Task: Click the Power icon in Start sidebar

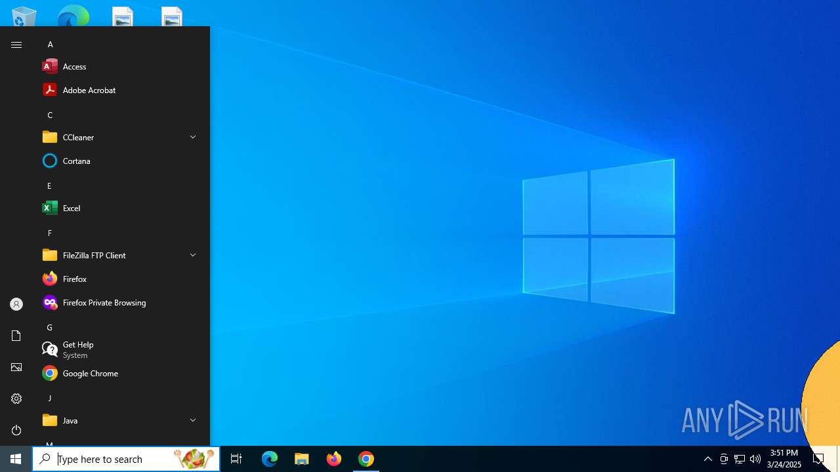Action: [16, 430]
